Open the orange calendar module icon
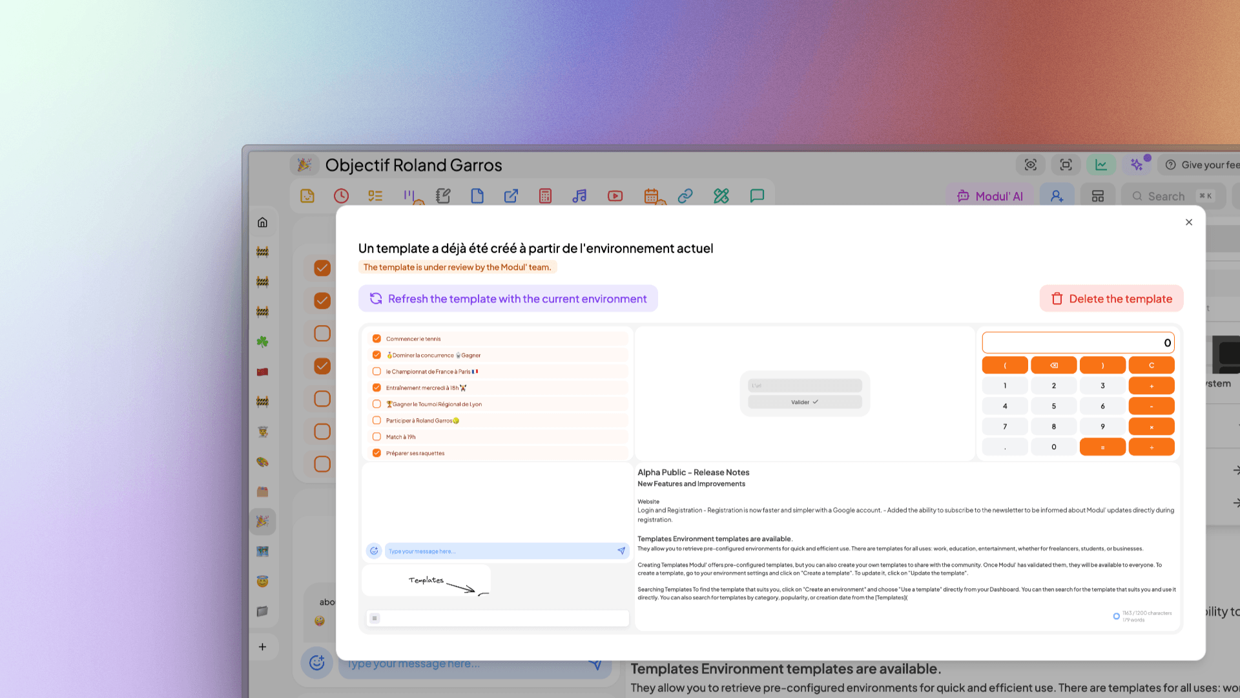1240x698 pixels. pos(651,196)
